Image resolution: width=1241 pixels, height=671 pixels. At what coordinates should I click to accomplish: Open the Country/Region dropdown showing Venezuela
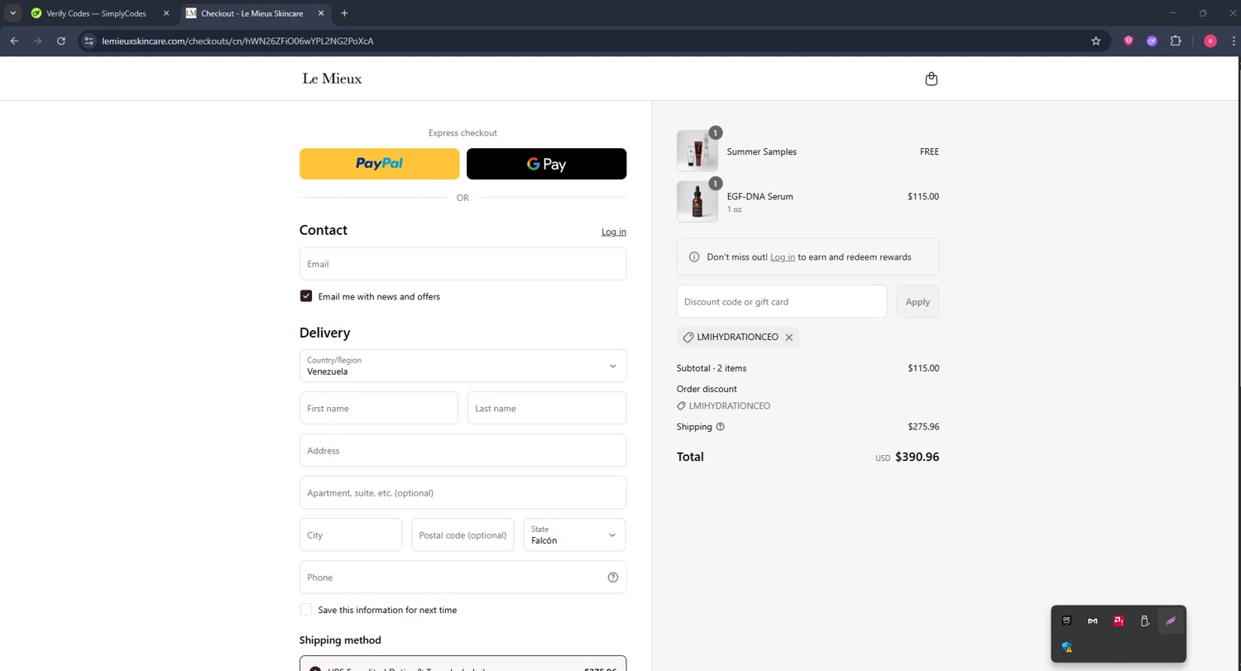pos(462,366)
